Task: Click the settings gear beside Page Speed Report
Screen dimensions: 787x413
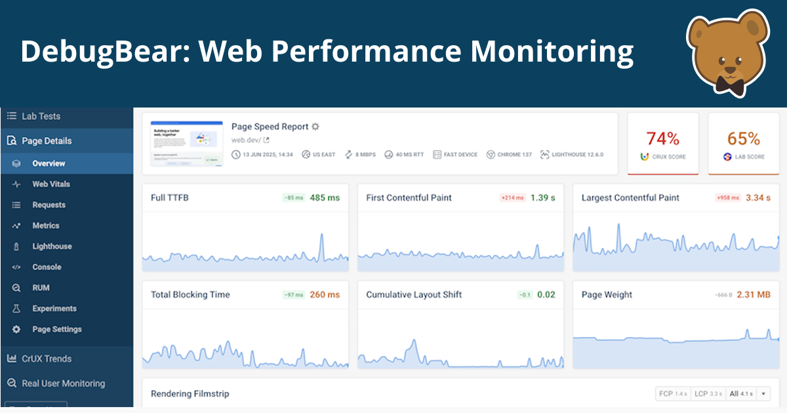Action: 315,127
